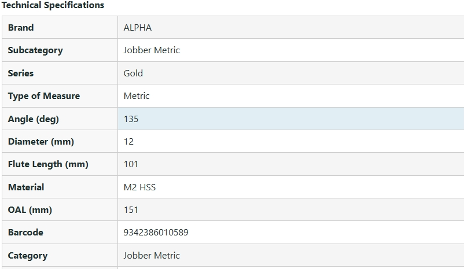This screenshot has width=464, height=269.
Task: Select the Angle (deg) label
Action: pyautogui.click(x=34, y=119)
